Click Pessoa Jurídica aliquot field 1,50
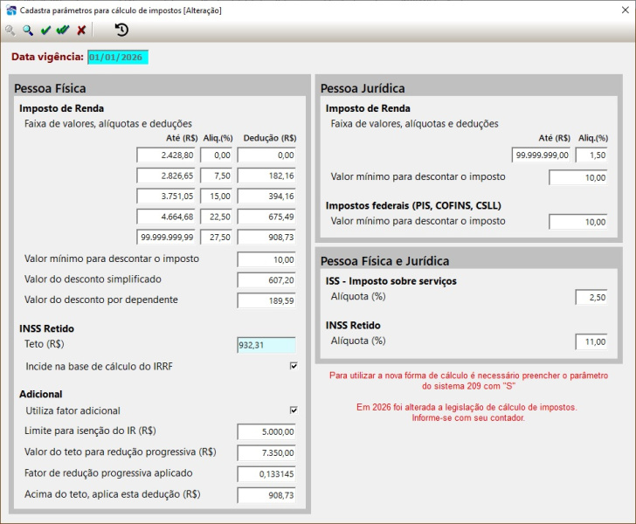Screen dimensions: 636x524 coord(591,155)
